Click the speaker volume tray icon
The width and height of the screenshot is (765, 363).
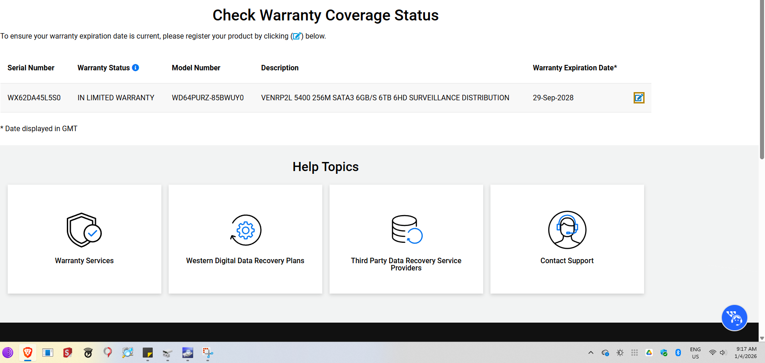(x=723, y=353)
